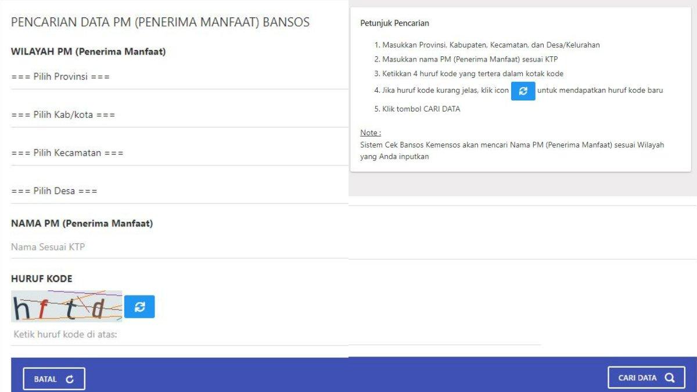Screen dimensions: 697x392
Task: Click instruction step 3 about 4 huruf kode
Action: coord(469,74)
